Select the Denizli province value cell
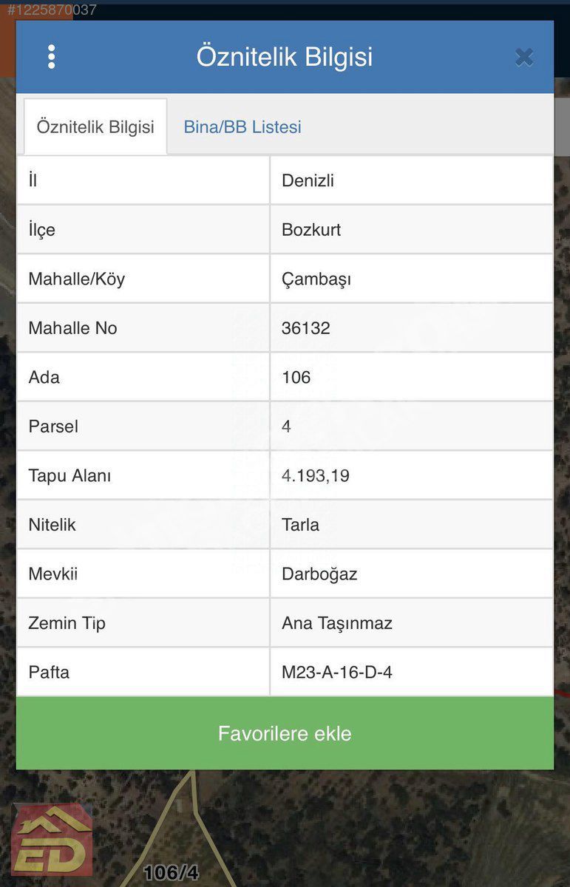The width and height of the screenshot is (570, 887). [412, 180]
